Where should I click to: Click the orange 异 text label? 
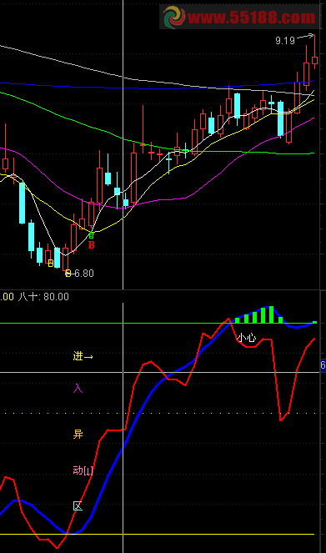click(78, 434)
